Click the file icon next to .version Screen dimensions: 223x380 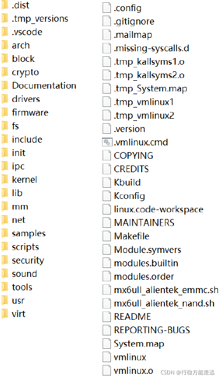(106, 129)
